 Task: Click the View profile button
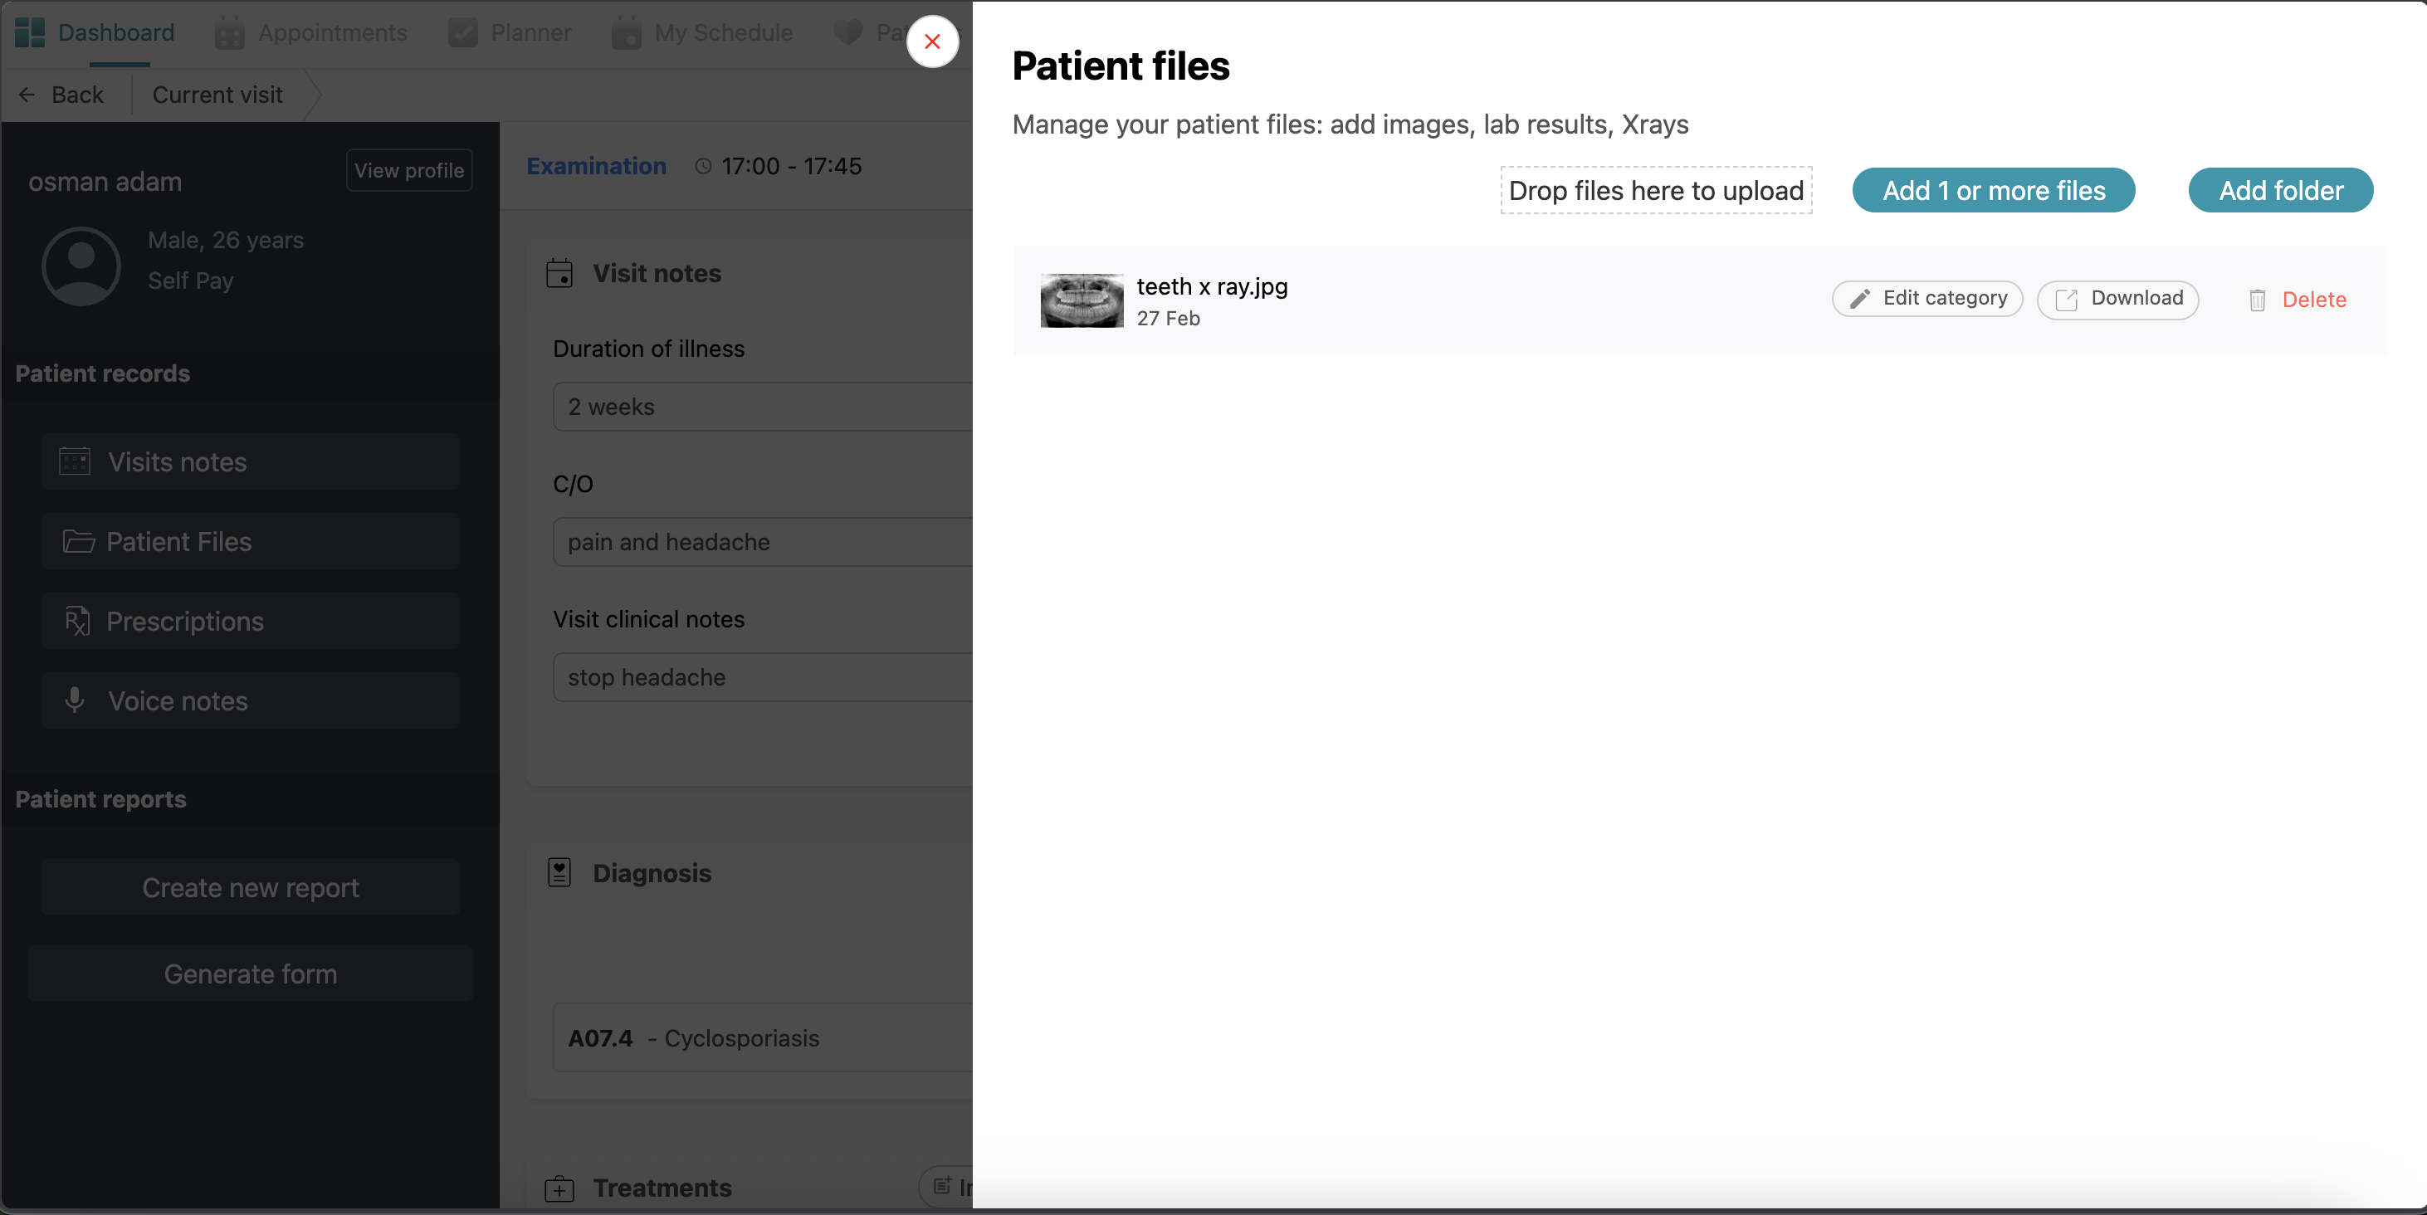[x=409, y=170]
